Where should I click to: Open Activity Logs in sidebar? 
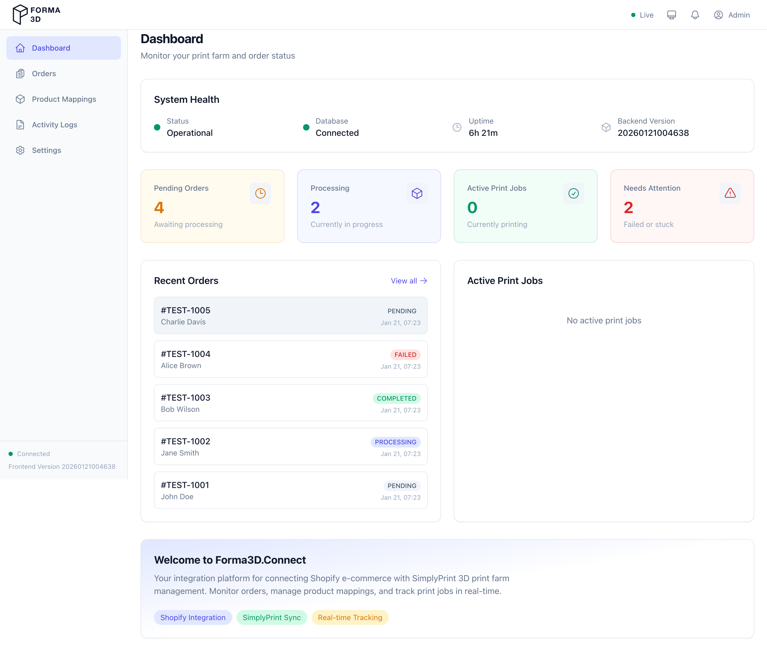pos(54,125)
